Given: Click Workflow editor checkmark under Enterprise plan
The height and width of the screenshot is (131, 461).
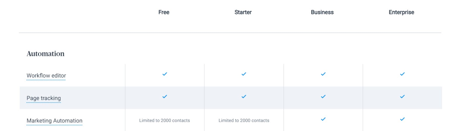Looking at the screenshot, I should [402, 74].
